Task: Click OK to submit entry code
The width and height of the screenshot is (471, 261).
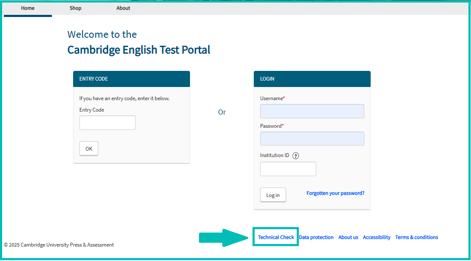Action: [89, 149]
